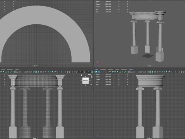Toggle ambient occlusion in side view toolbar
Screen dimensions: 185x139
166,72
